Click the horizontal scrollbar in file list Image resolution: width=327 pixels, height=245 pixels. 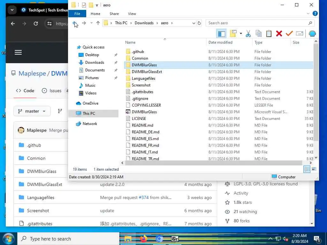pos(213,163)
